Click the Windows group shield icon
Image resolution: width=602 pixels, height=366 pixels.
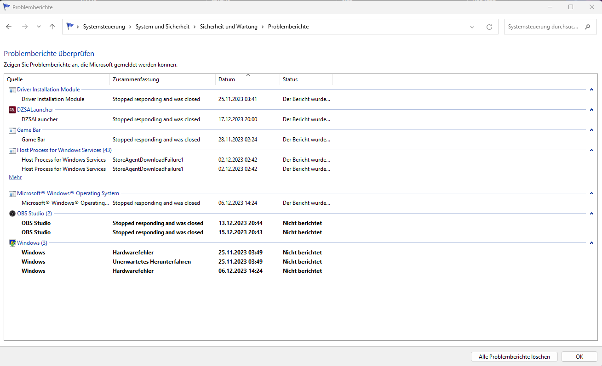coord(12,243)
